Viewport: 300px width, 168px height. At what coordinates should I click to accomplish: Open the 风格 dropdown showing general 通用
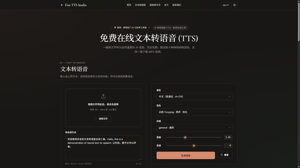coord(194,128)
